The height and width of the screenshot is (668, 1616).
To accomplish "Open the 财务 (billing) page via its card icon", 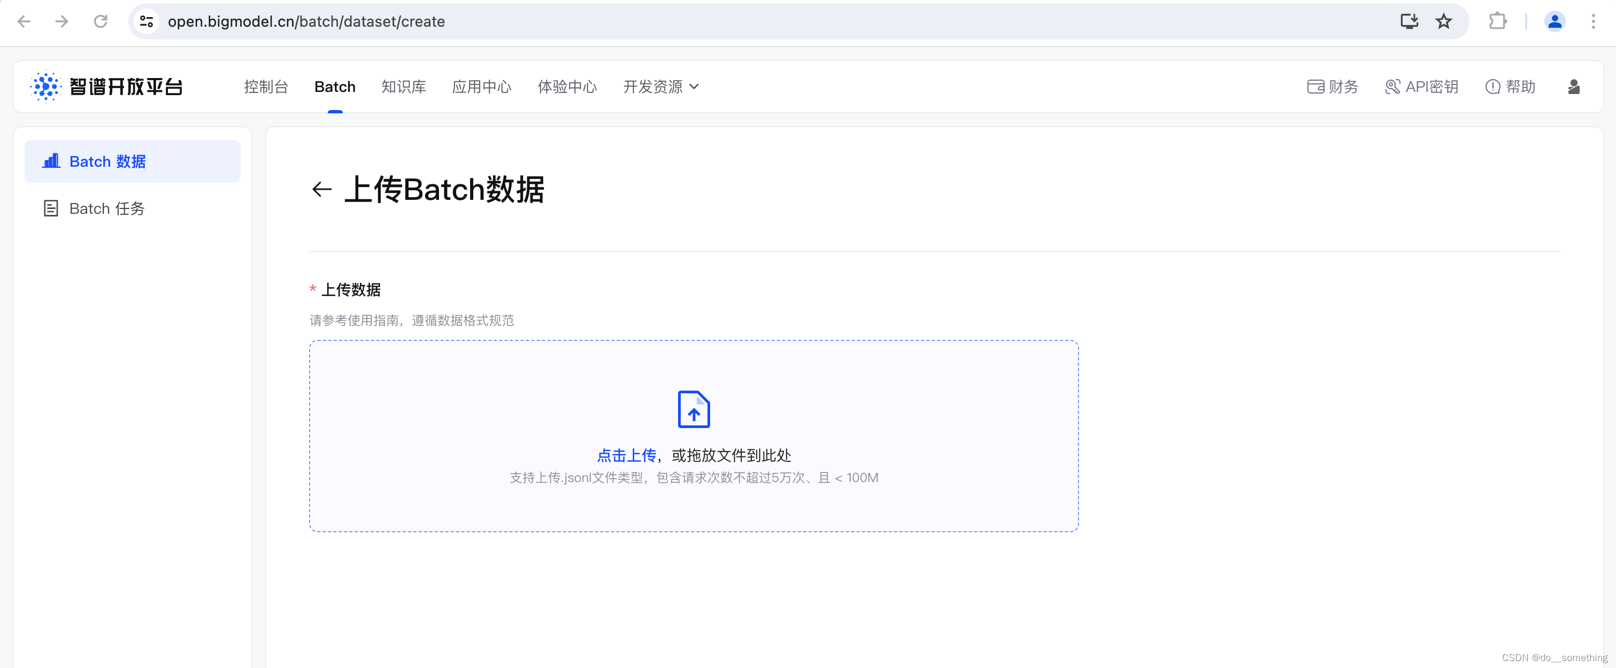I will [1316, 87].
